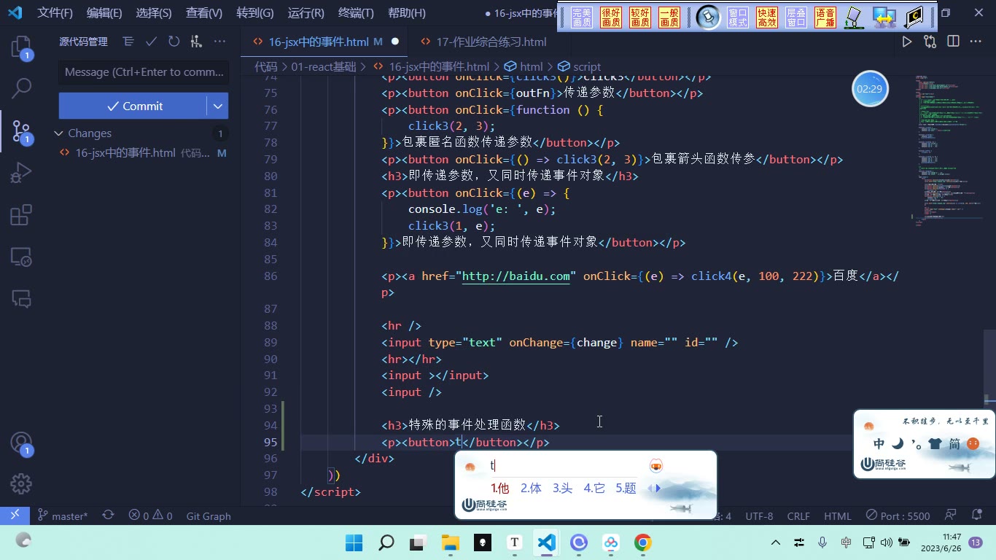
Task: Open Source Control view in activity bar
Action: (x=21, y=131)
